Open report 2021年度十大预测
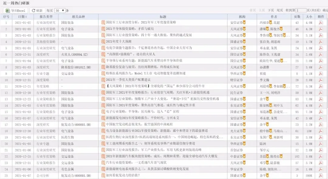Image resolution: width=328 pixels, height=179 pixels. (119, 41)
